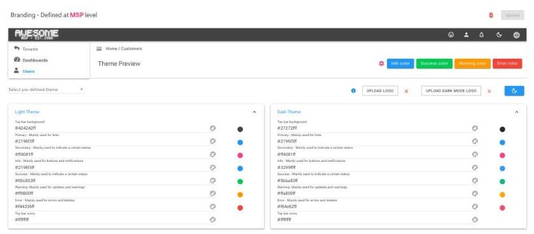Click the UPLOAD LOGO button
534x234 pixels.
(380, 90)
